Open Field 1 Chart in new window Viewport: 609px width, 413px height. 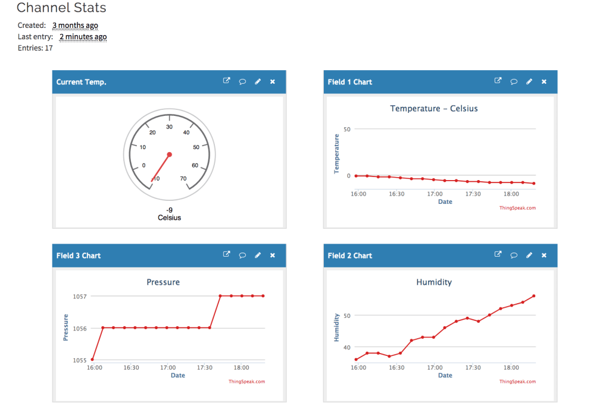[x=498, y=81]
